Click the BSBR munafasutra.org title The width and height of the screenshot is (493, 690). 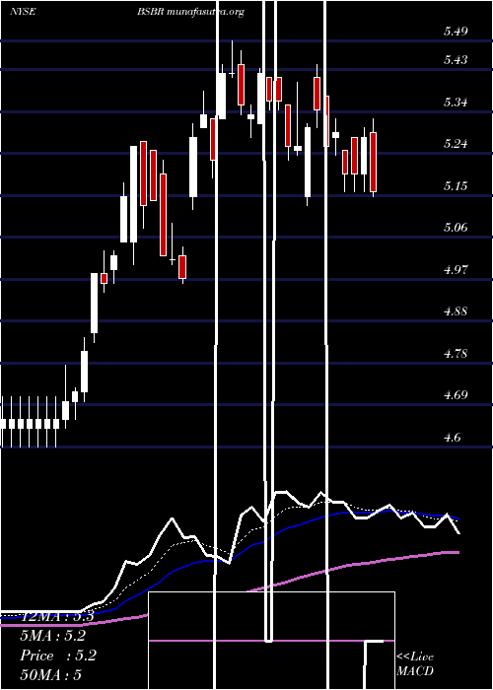[190, 12]
